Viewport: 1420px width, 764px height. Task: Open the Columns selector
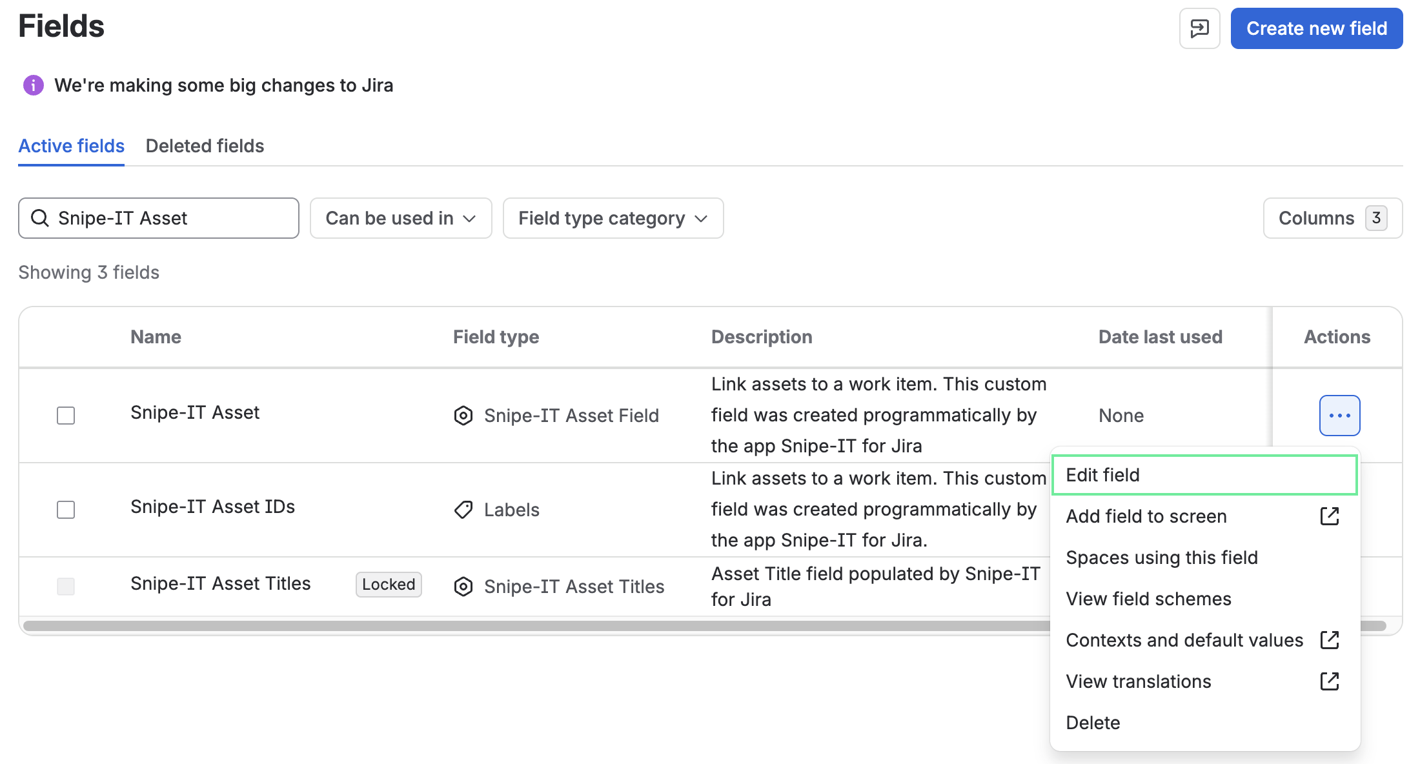click(1333, 218)
